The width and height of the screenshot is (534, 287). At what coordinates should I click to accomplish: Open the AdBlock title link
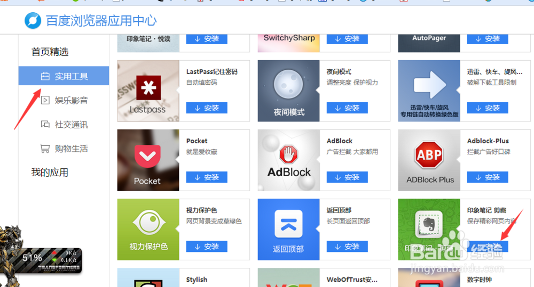point(340,141)
